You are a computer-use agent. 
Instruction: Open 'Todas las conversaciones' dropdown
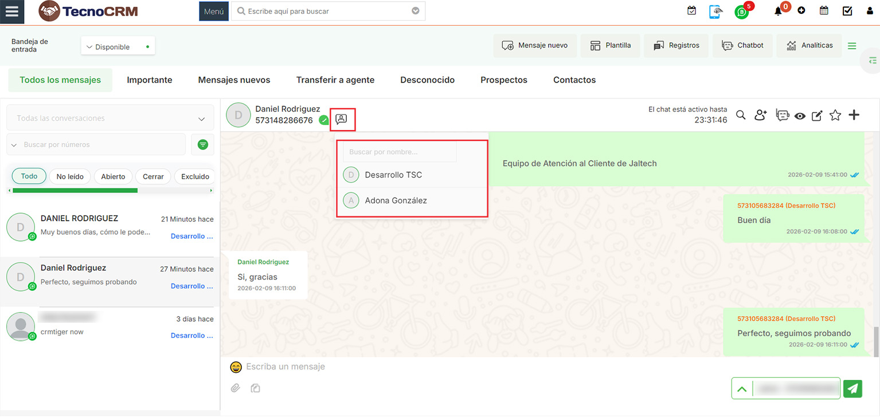[x=110, y=119]
